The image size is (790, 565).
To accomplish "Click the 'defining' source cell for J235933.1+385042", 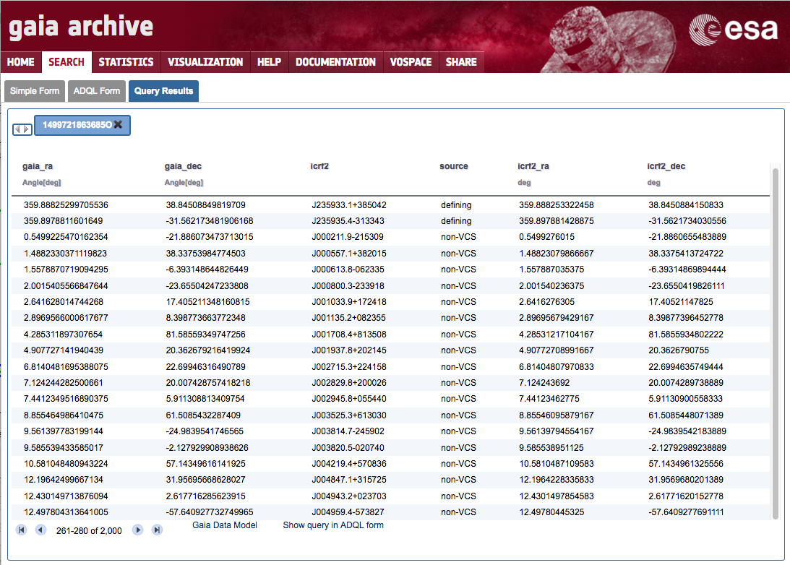I will coord(457,205).
